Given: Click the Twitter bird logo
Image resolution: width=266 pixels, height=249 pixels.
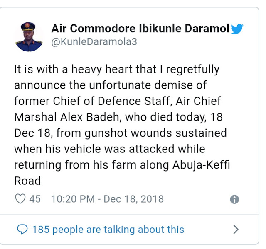Looking at the screenshot, I should point(237,29).
